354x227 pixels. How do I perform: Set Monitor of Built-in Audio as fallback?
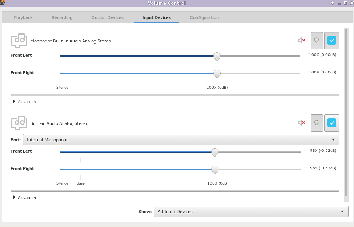pos(331,41)
